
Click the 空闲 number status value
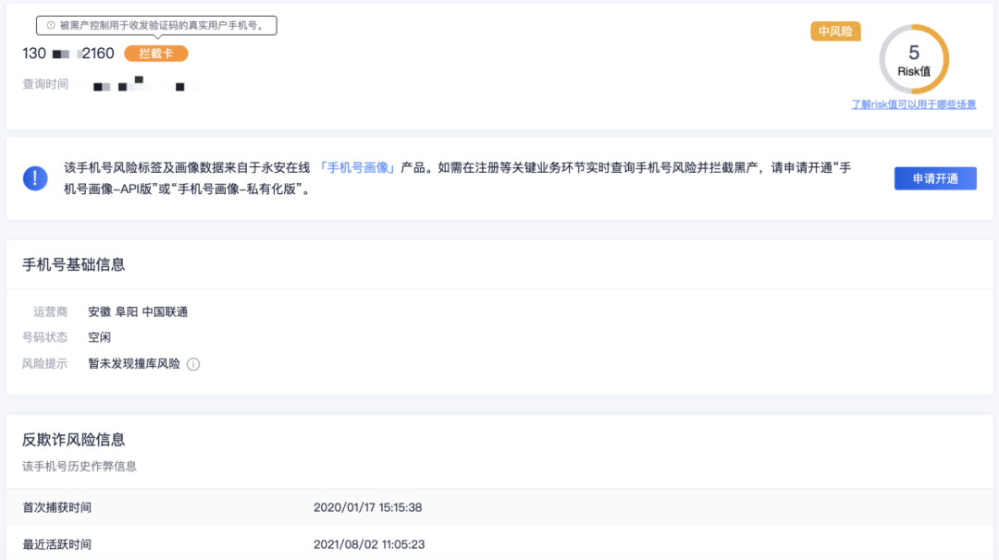click(x=99, y=337)
